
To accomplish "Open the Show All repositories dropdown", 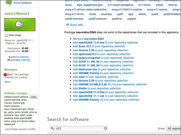I will [x=174, y=129].
